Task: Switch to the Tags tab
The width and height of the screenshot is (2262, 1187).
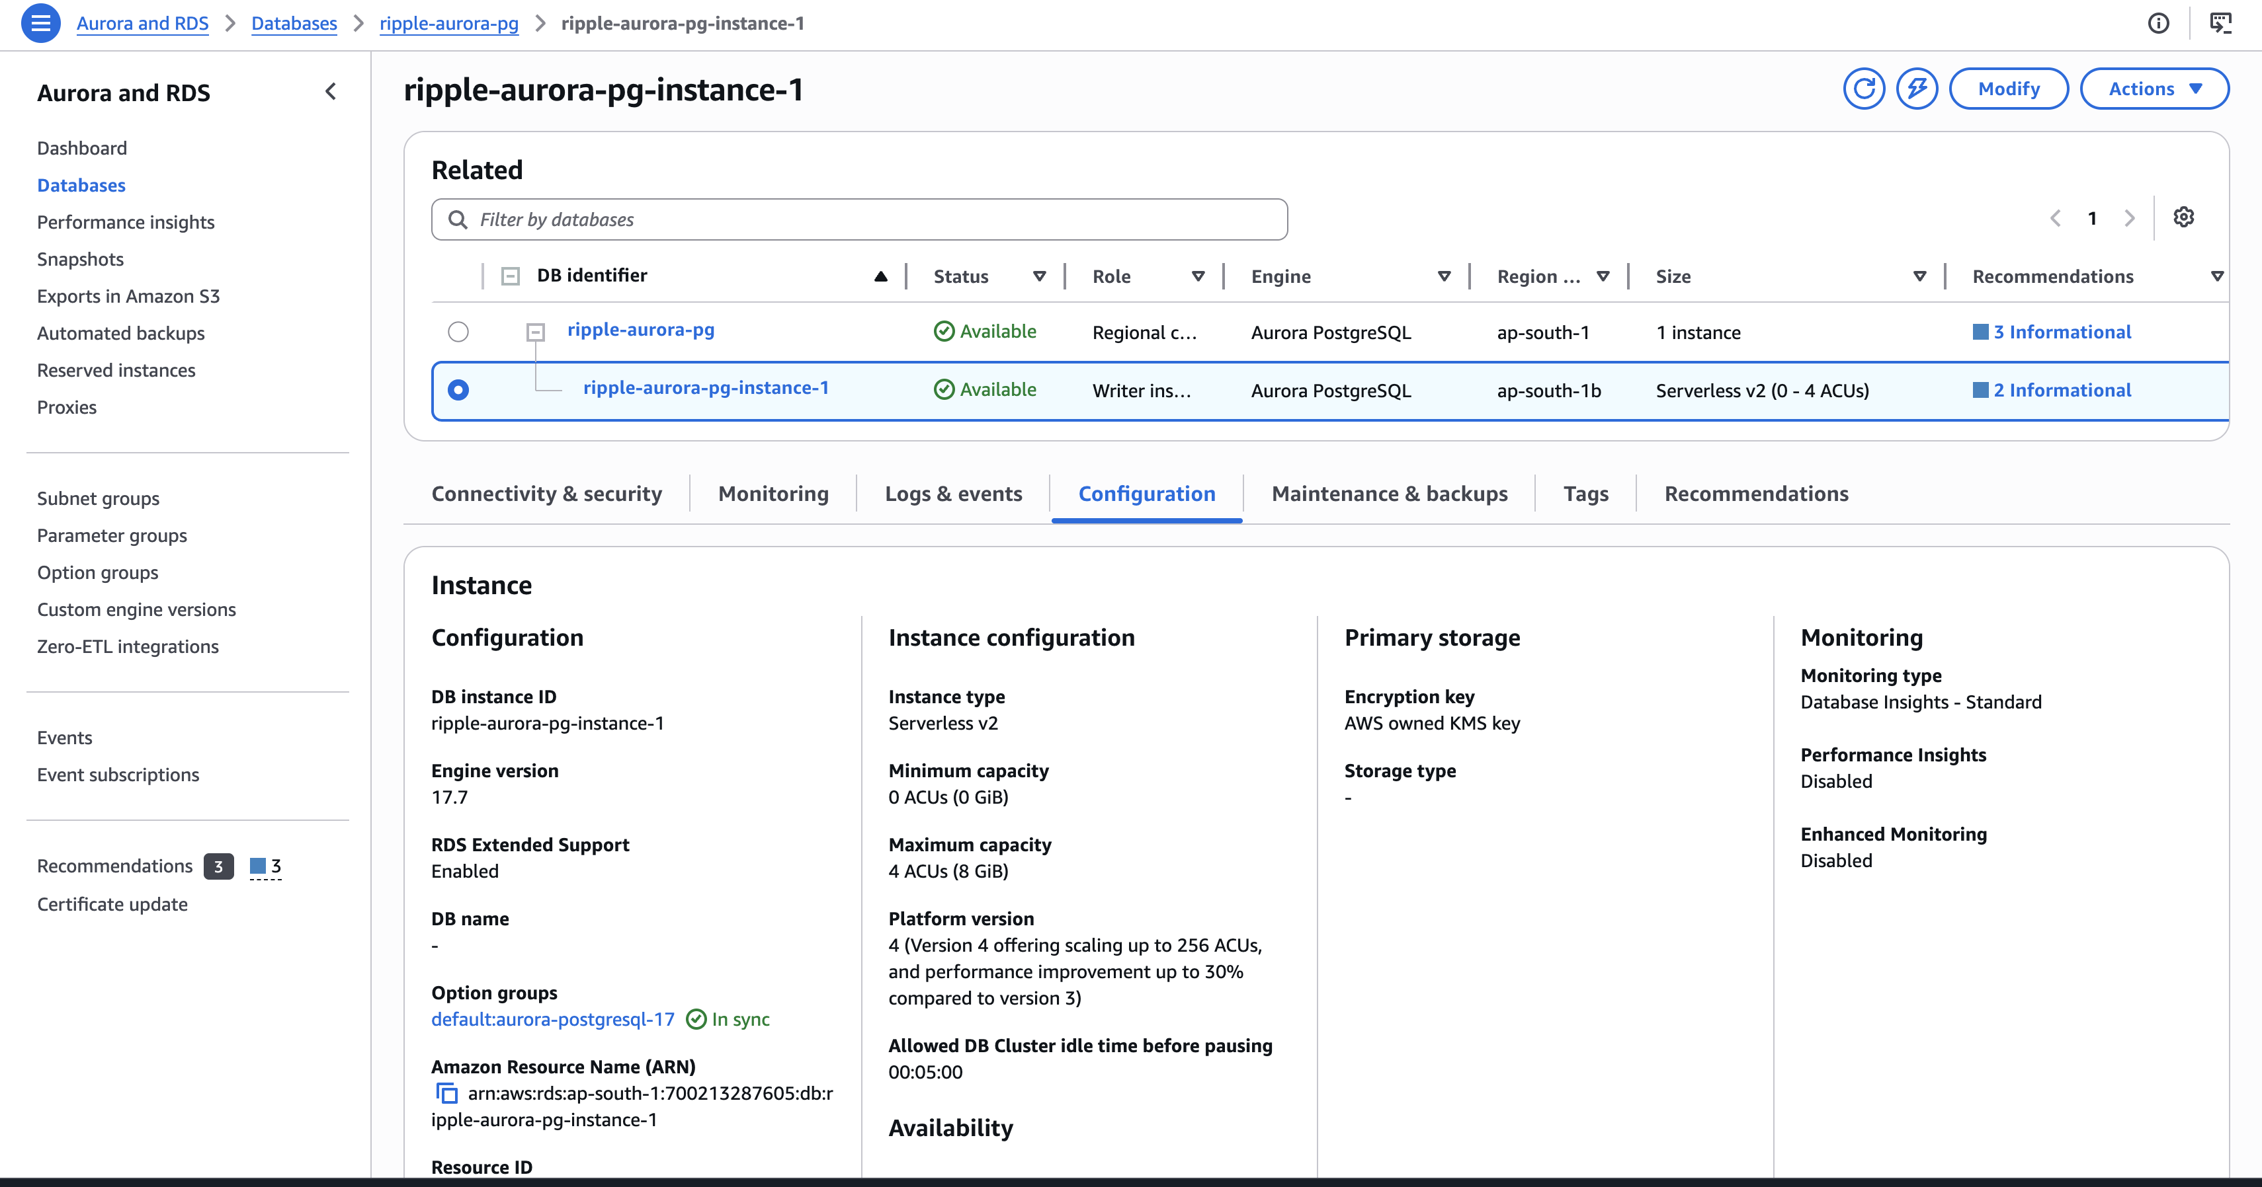Action: coord(1586,494)
